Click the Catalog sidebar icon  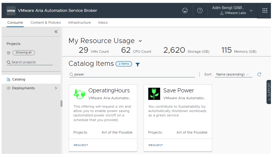(9, 80)
